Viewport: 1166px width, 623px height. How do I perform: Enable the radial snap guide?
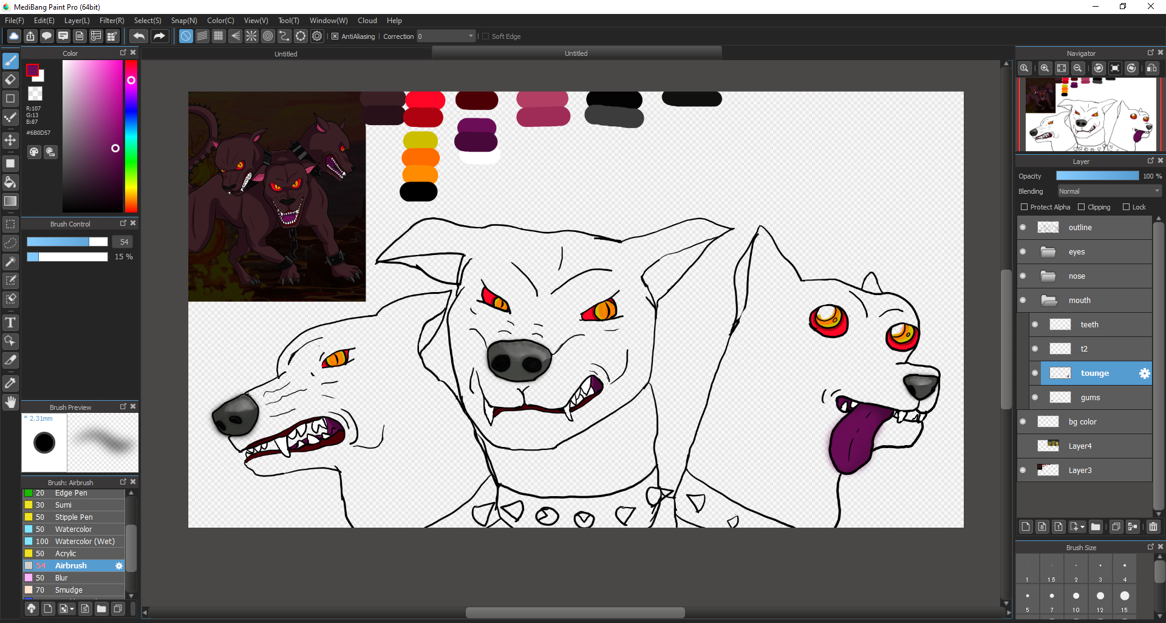tap(251, 36)
